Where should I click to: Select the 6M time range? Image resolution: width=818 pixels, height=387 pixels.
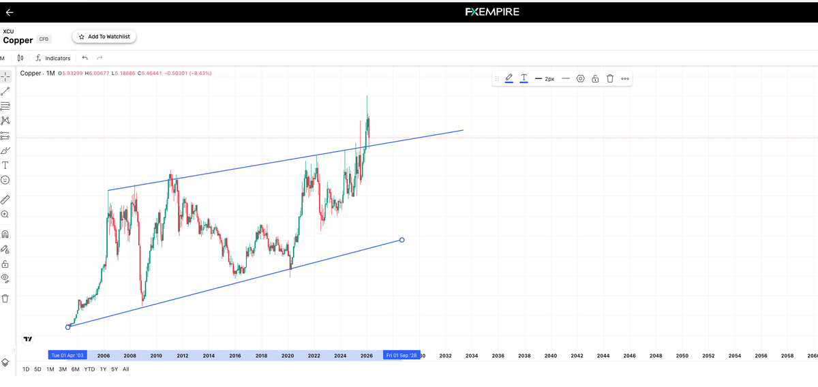click(x=75, y=369)
